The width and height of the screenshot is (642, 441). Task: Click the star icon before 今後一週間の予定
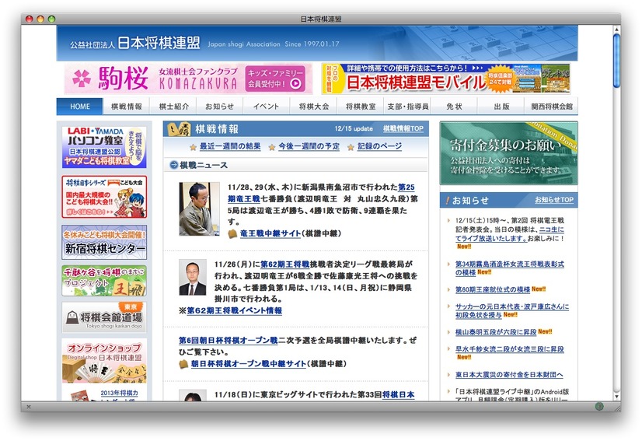(272, 147)
